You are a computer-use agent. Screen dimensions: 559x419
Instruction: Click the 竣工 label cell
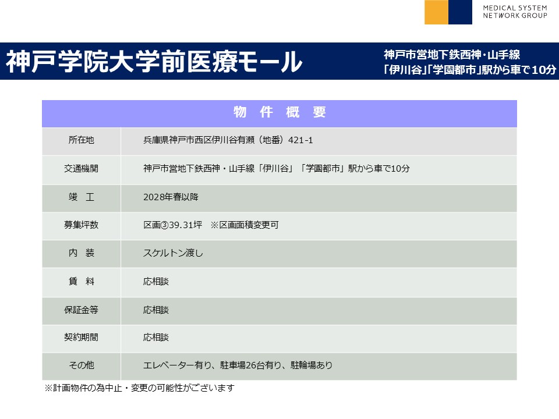(82, 198)
